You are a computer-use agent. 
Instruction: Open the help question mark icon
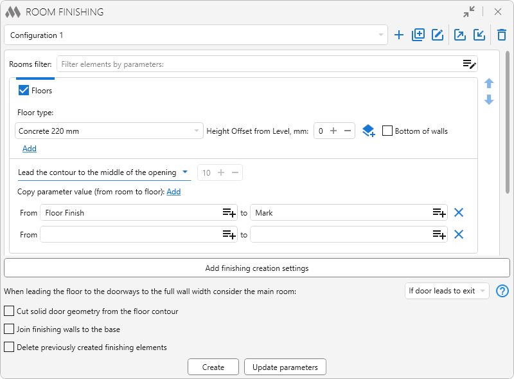click(x=502, y=291)
